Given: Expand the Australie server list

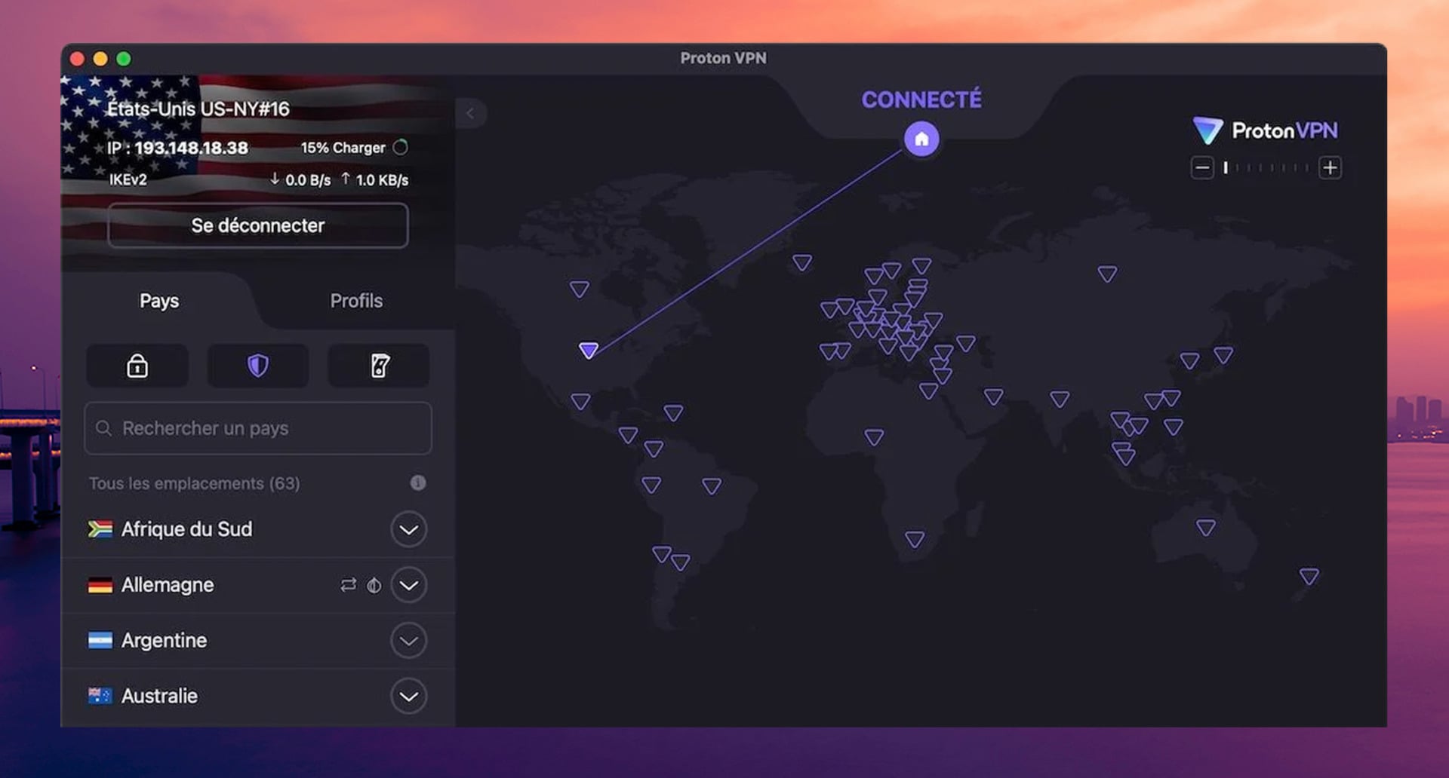Looking at the screenshot, I should (408, 695).
